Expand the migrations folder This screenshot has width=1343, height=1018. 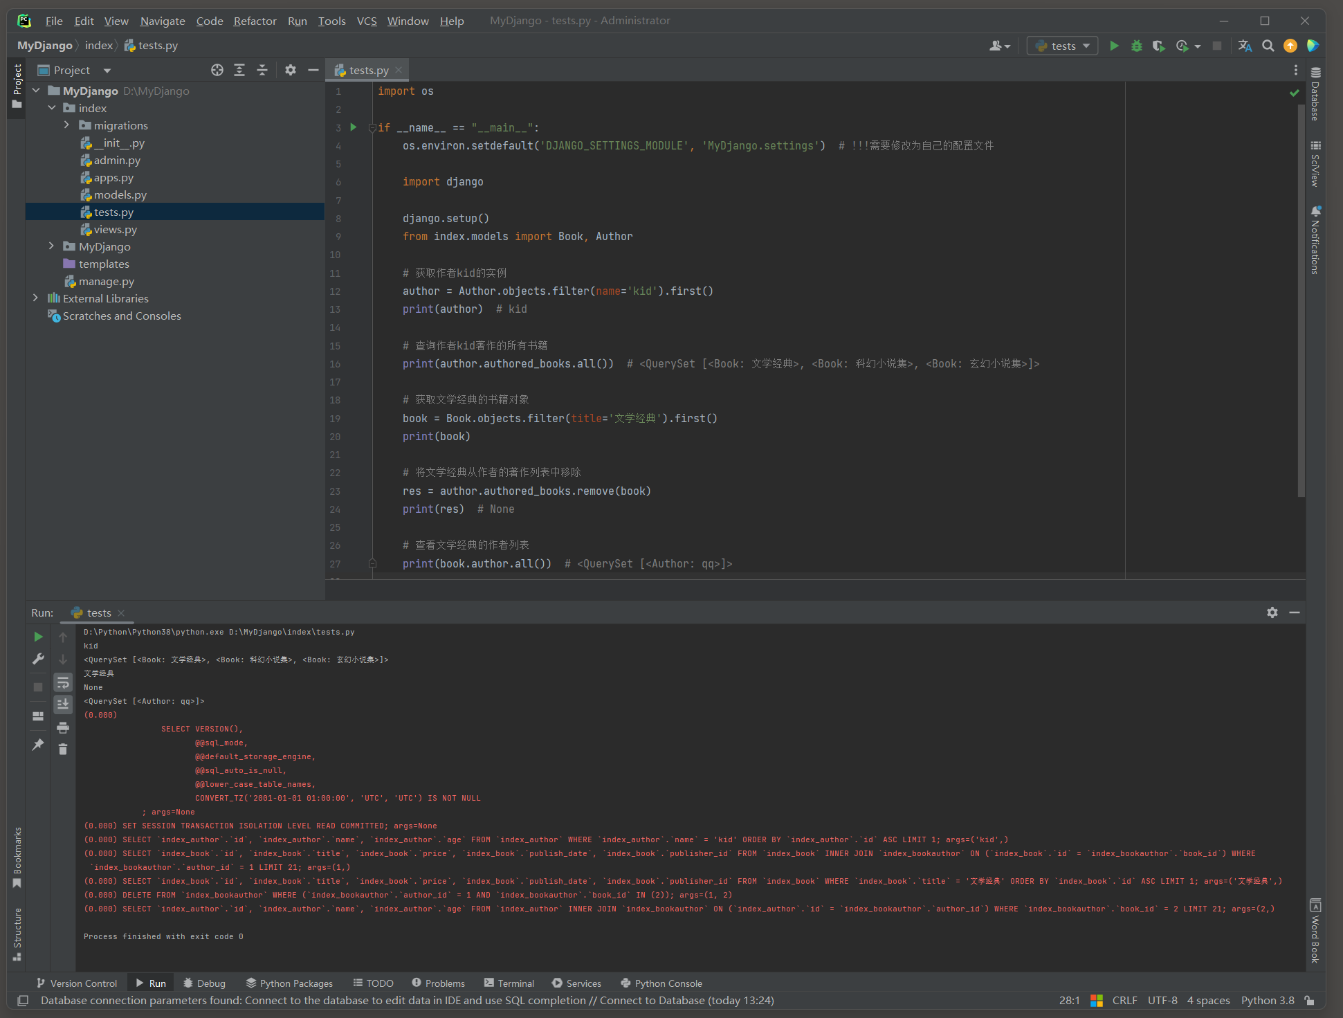coord(66,125)
